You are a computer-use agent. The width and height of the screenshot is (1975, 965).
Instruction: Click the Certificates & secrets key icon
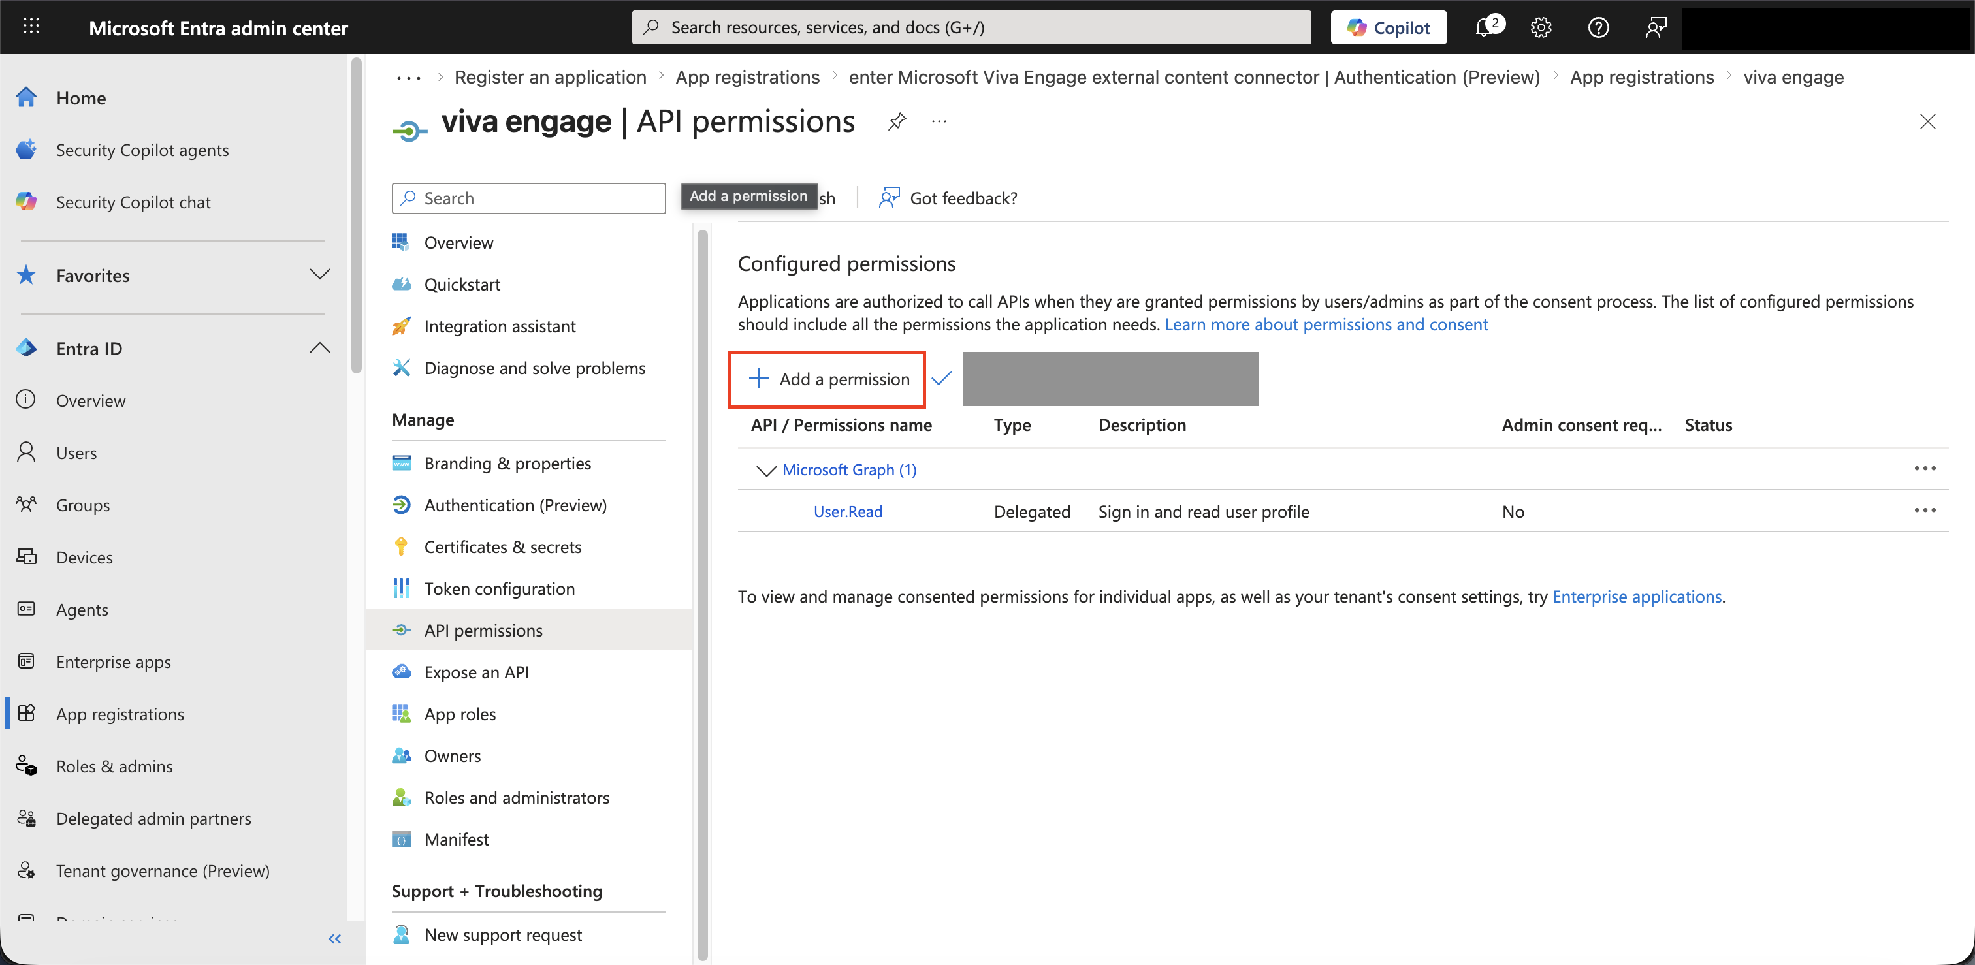401,546
